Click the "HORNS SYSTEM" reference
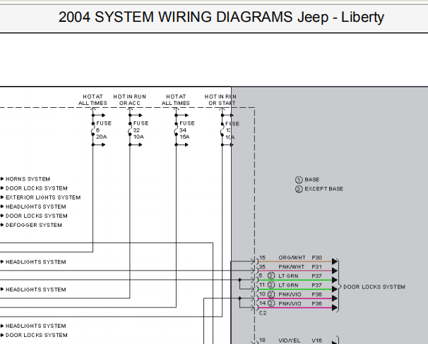The width and height of the screenshot is (428, 344). pos(28,179)
